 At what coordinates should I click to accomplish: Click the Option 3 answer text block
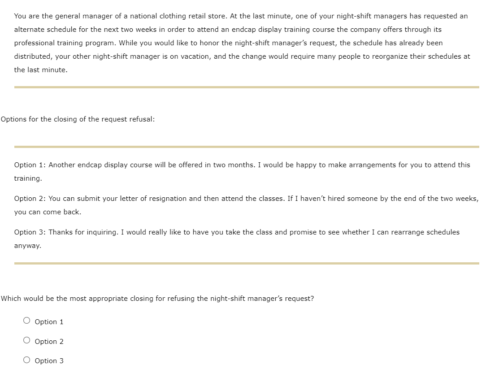pyautogui.click(x=237, y=239)
